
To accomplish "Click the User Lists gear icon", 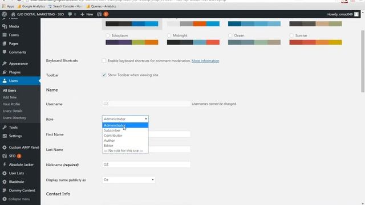I will 5,173.
